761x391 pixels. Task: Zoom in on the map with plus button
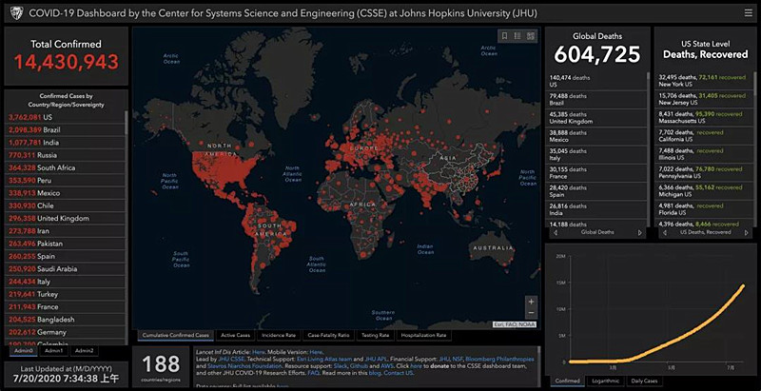click(532, 302)
